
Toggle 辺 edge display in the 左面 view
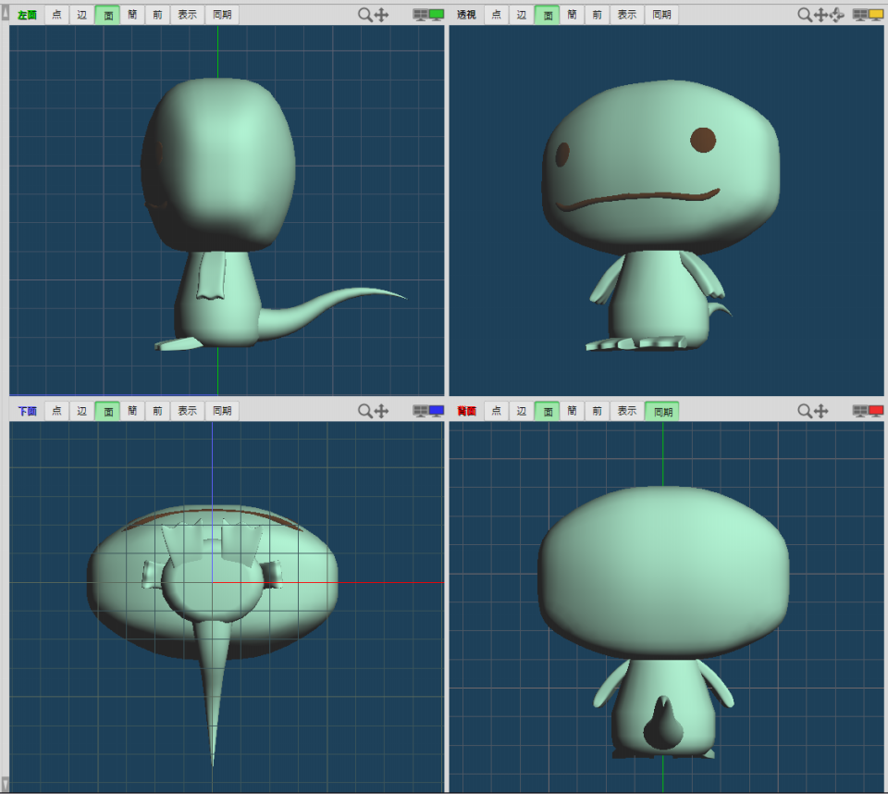pos(82,15)
